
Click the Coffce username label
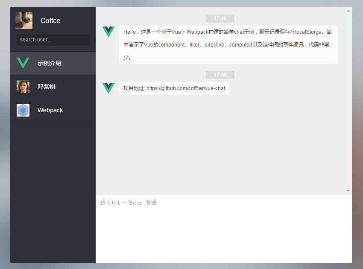50,20
